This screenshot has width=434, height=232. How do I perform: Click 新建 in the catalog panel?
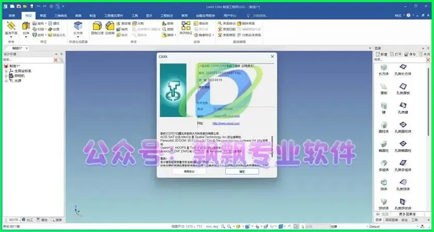(x=381, y=54)
